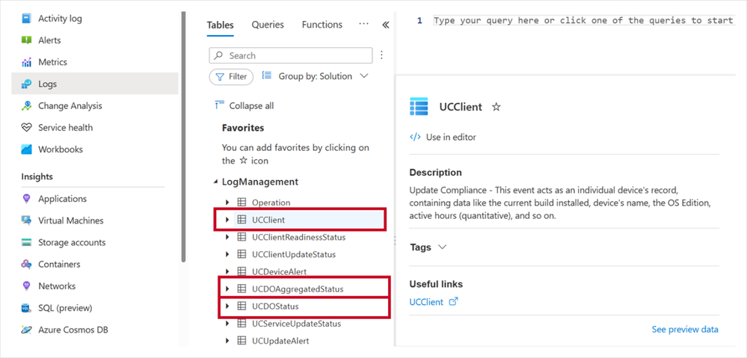
Task: Open the ellipsis menu next to Functions tab
Action: tap(363, 24)
